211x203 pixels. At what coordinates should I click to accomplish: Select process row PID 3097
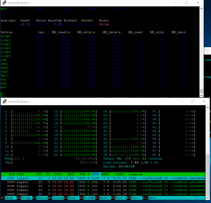pos(103,190)
